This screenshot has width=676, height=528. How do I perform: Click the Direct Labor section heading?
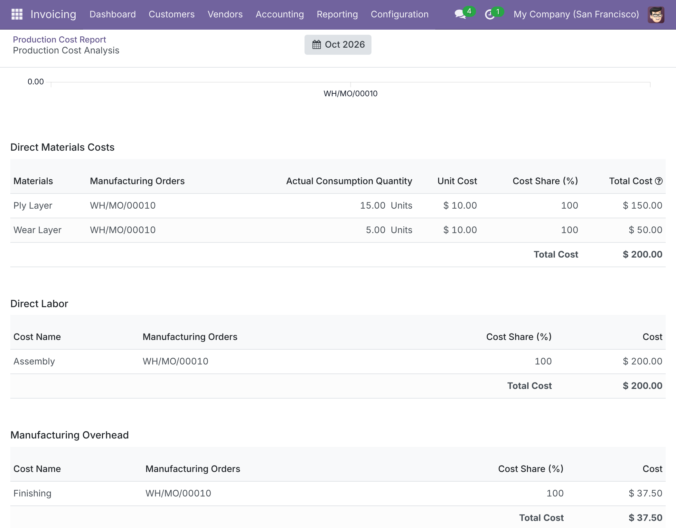point(39,304)
